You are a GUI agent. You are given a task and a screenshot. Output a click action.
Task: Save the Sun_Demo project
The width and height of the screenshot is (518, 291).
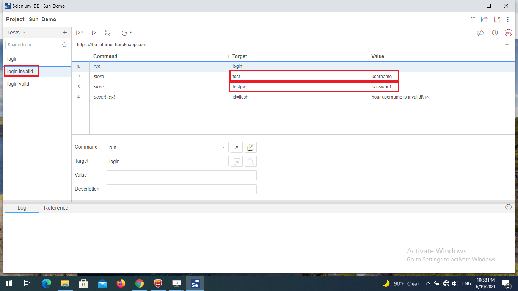click(497, 19)
